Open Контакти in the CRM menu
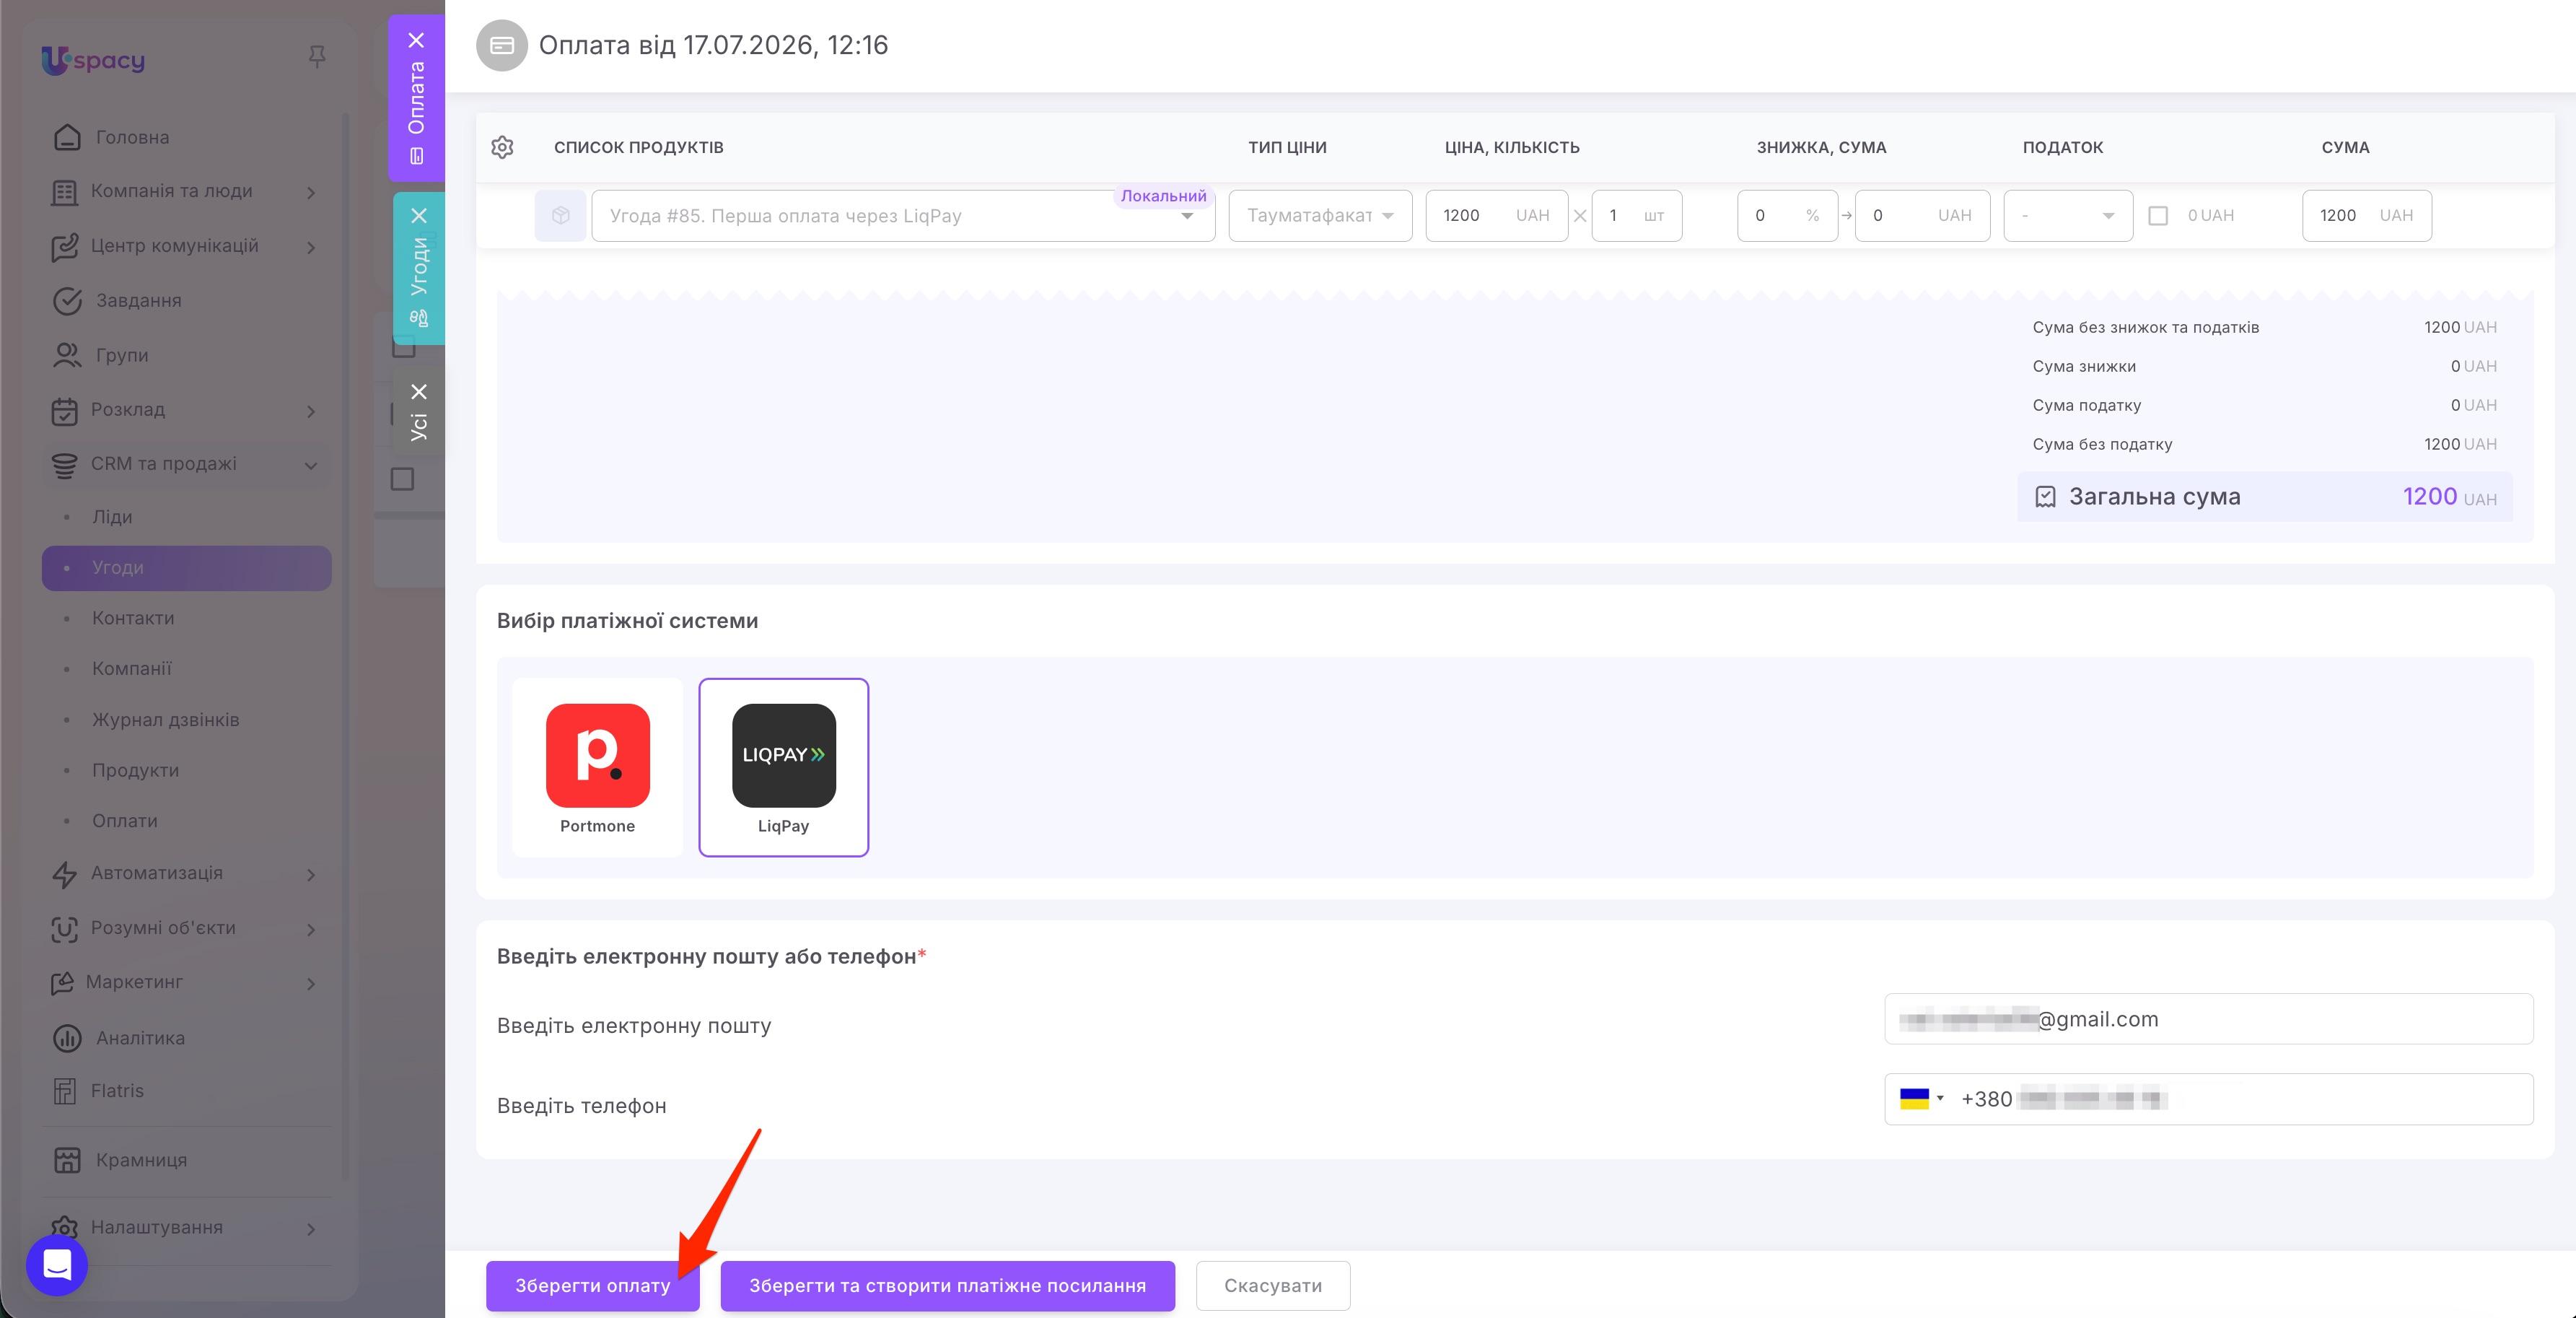2576x1318 pixels. pos(133,618)
